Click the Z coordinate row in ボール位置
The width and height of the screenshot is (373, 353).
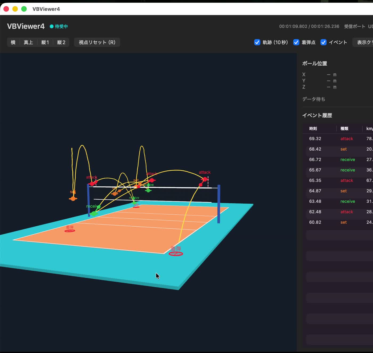pyautogui.click(x=319, y=87)
